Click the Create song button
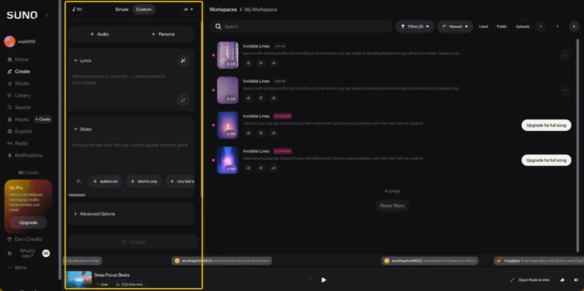Viewport: 584px width, 291px height. (x=133, y=242)
